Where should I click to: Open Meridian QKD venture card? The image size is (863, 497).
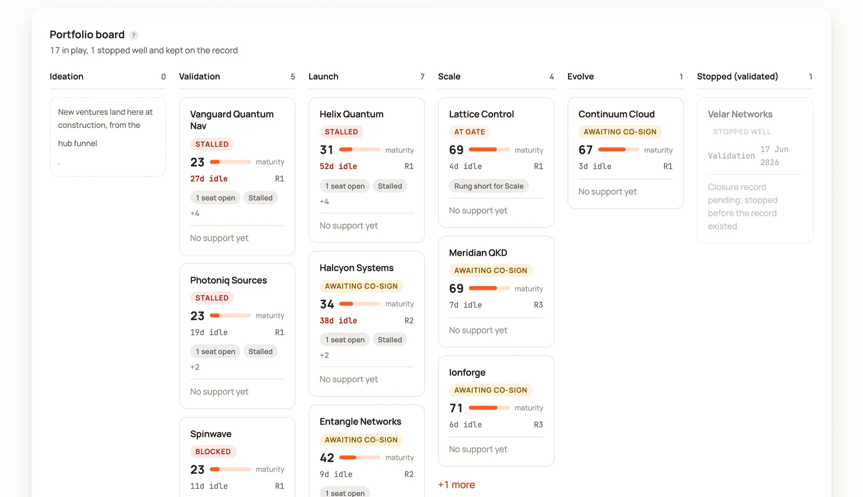(496, 291)
